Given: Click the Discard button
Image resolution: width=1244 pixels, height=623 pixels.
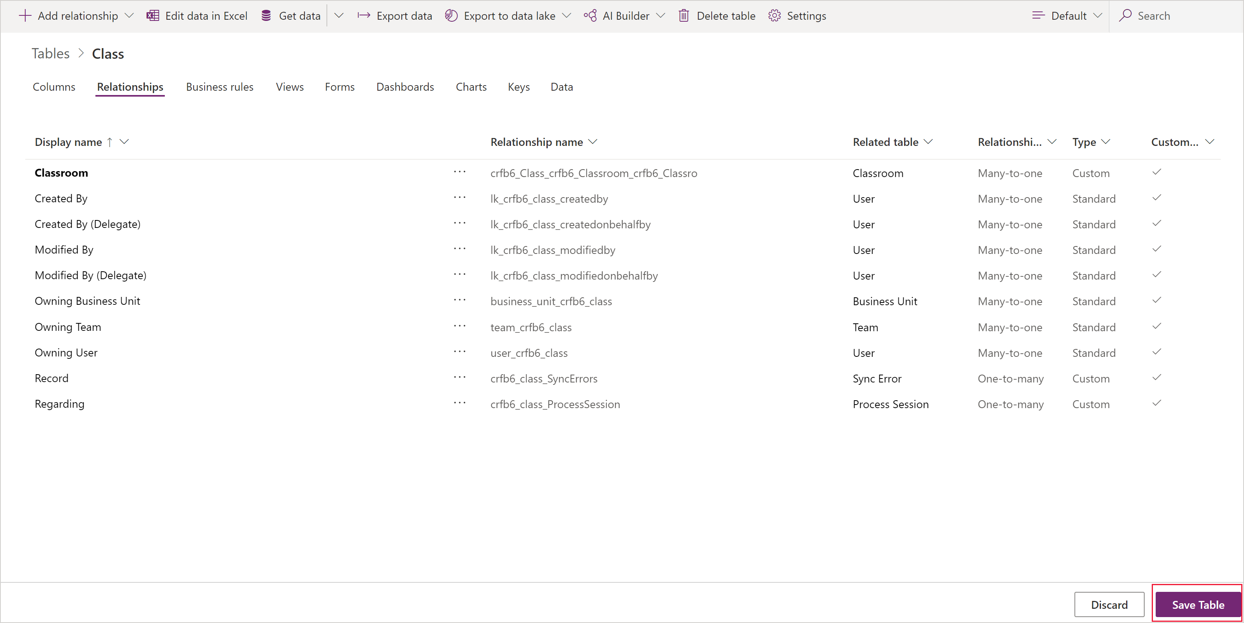Looking at the screenshot, I should pyautogui.click(x=1111, y=604).
